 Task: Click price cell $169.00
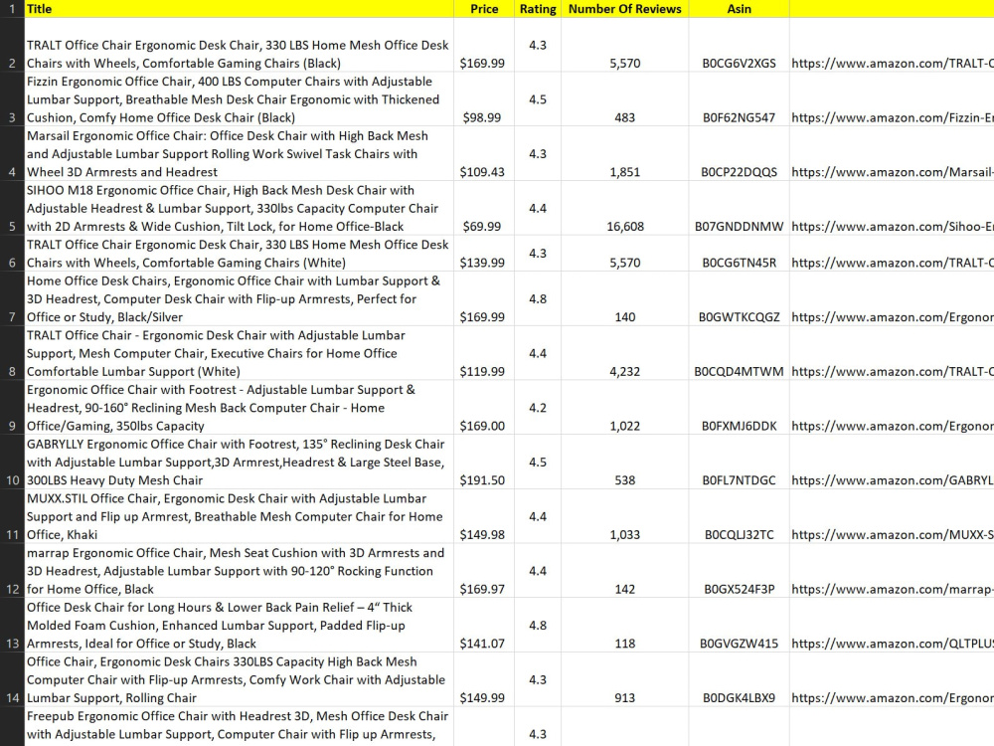[x=484, y=408]
